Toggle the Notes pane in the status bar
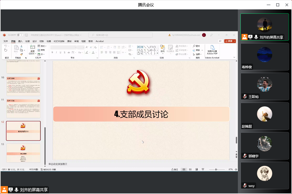 [175, 169]
